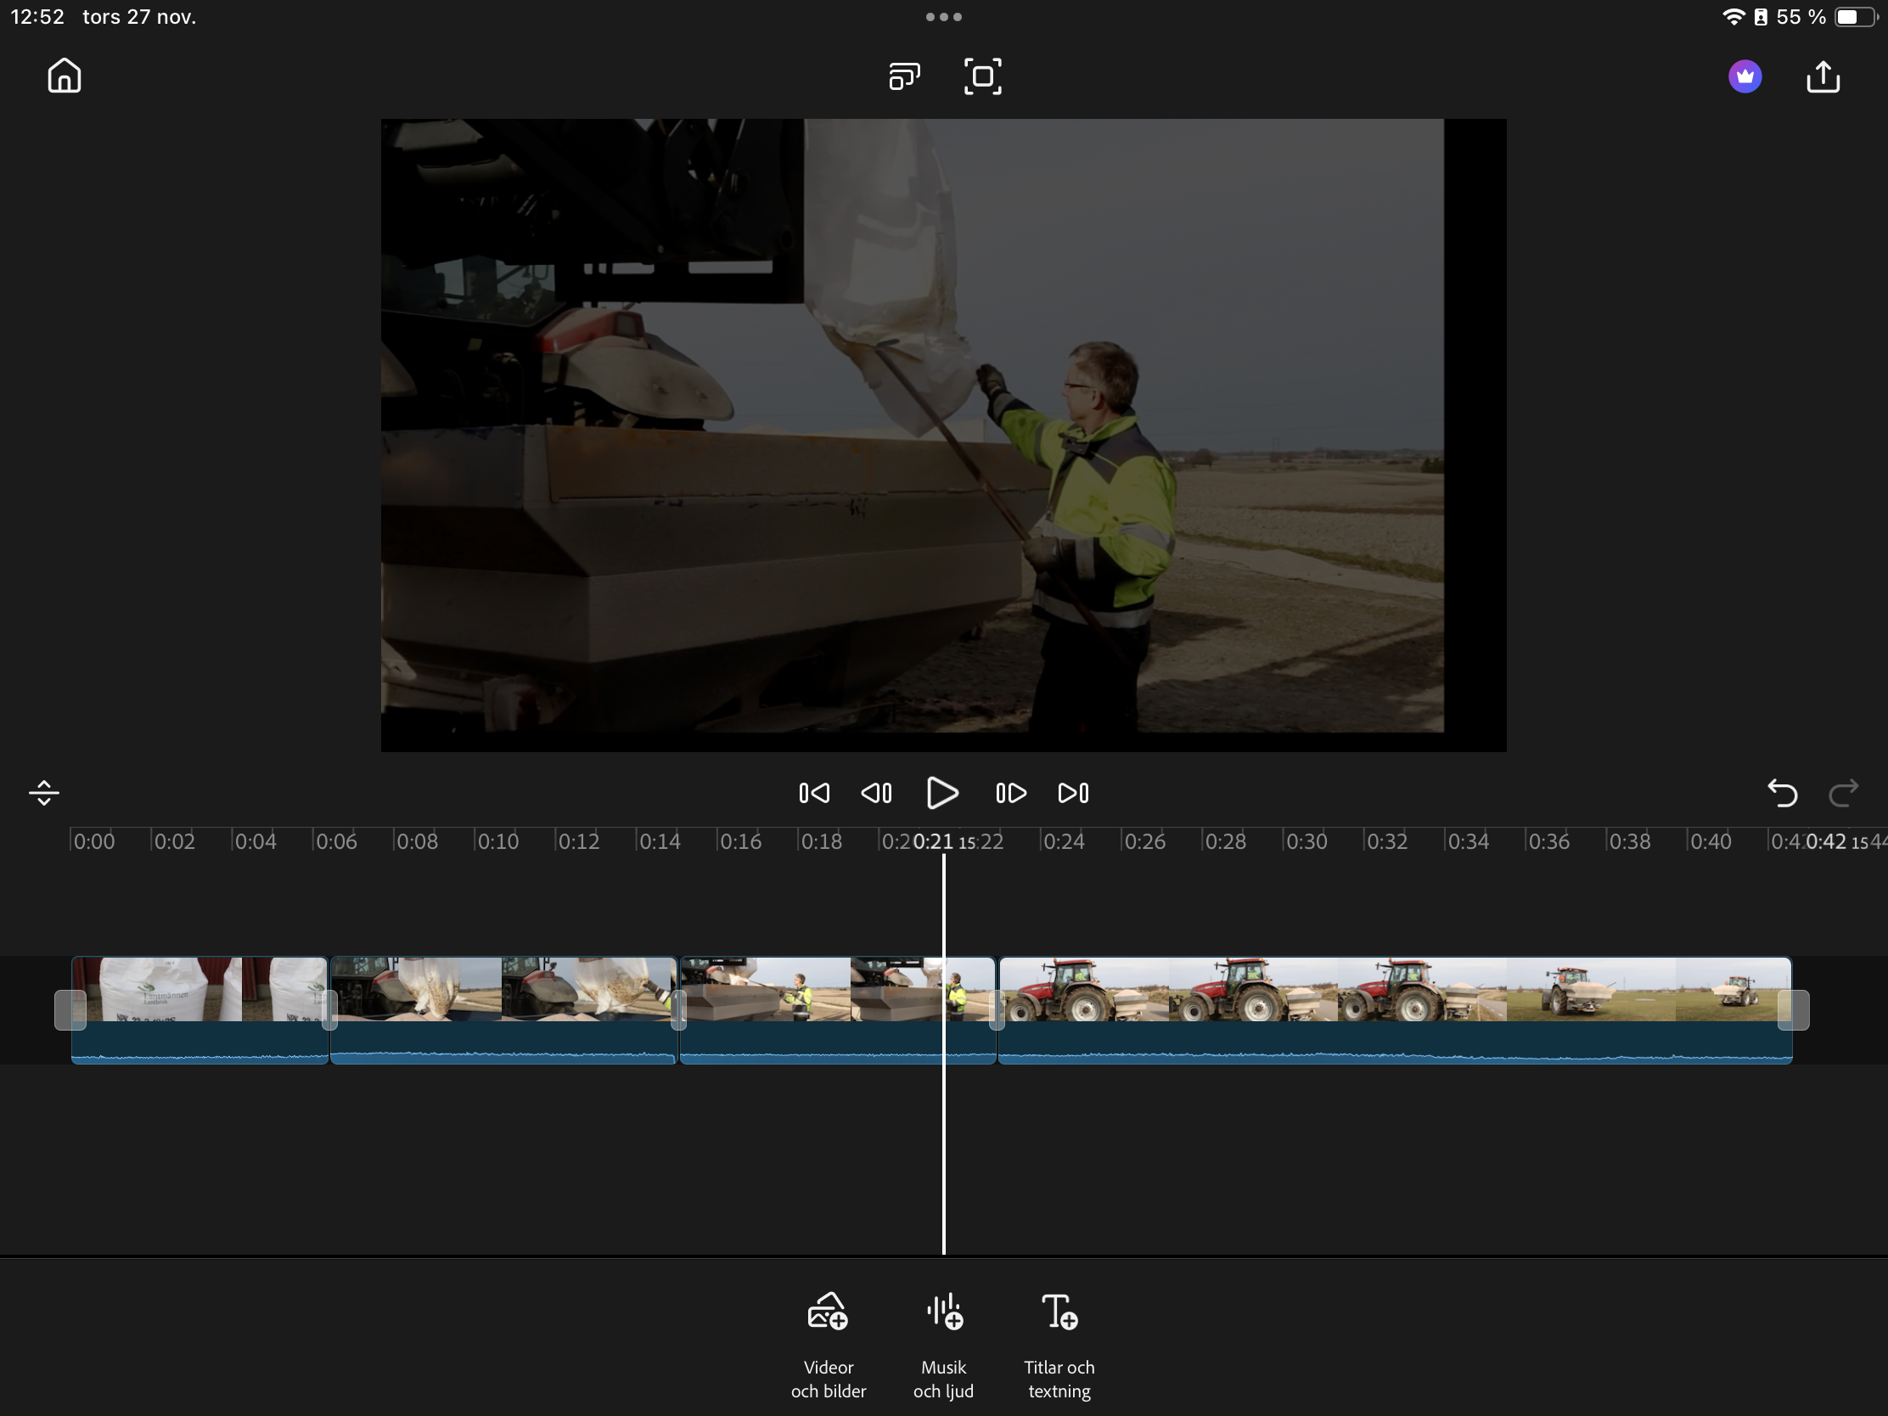Tap the Home icon
The image size is (1888, 1416).
64,76
